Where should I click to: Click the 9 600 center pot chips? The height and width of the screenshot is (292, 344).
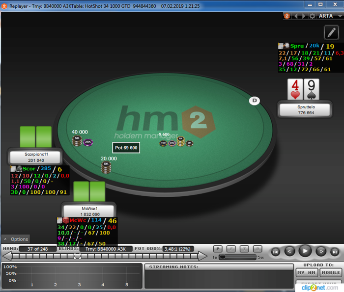[x=176, y=142]
